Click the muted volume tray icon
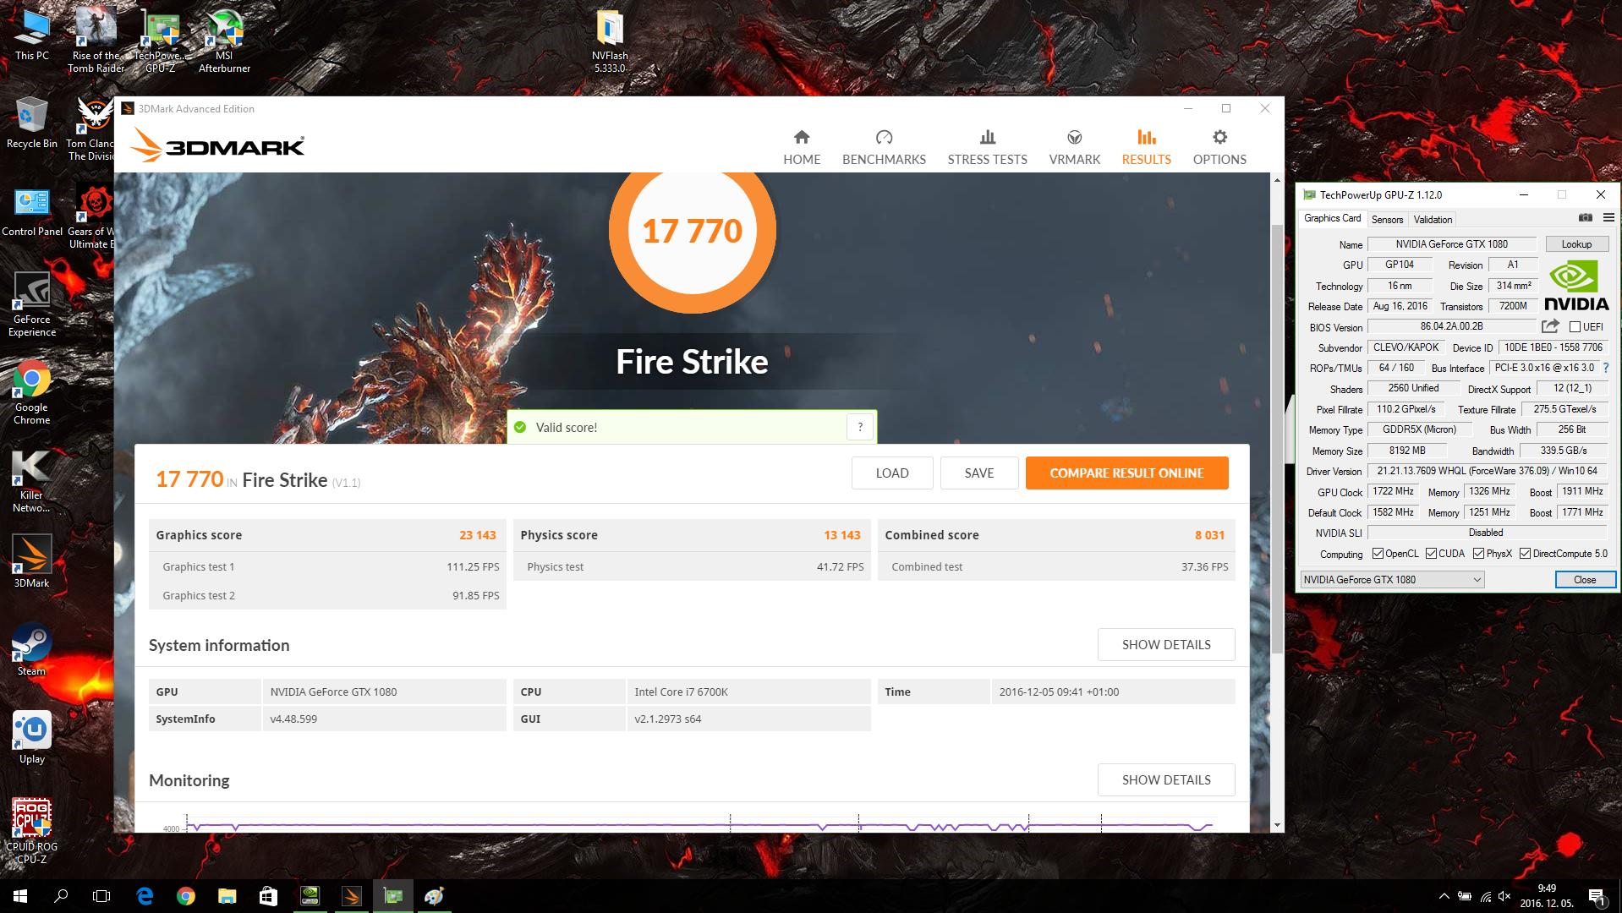The image size is (1622, 913). click(1504, 896)
